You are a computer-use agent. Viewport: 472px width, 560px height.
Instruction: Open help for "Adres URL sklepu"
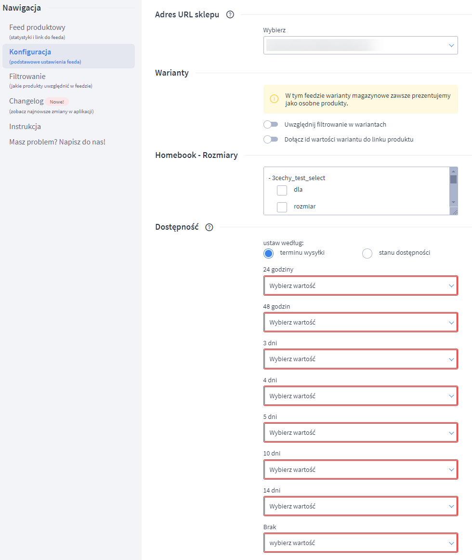(x=230, y=14)
